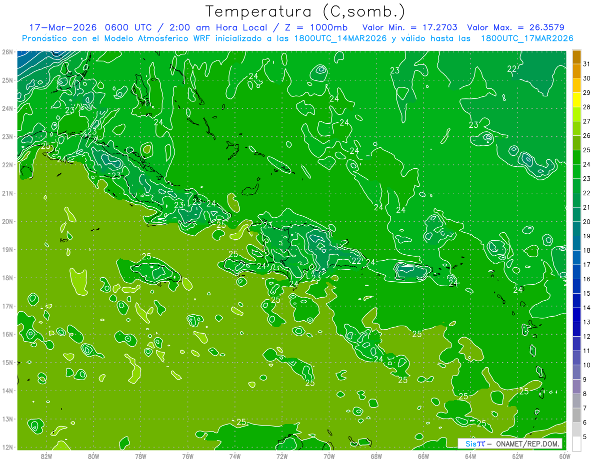Screen dimensions: 600x463
Task: Click latitude axis label '21N'
Action: click(x=7, y=193)
